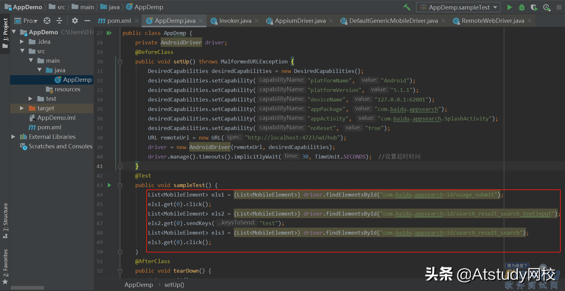565x291 pixels.
Task: Click the stop square button in toolbar
Action: click(559, 7)
